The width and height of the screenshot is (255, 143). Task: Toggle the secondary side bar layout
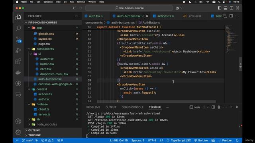[x=231, y=8]
